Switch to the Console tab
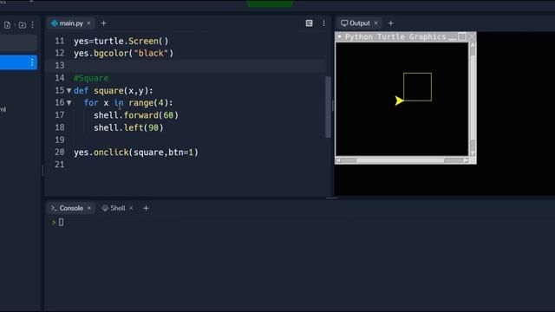 coord(68,208)
